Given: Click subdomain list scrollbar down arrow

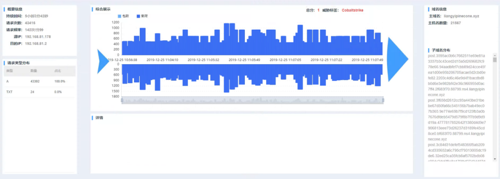Looking at the screenshot, I should tap(494, 159).
